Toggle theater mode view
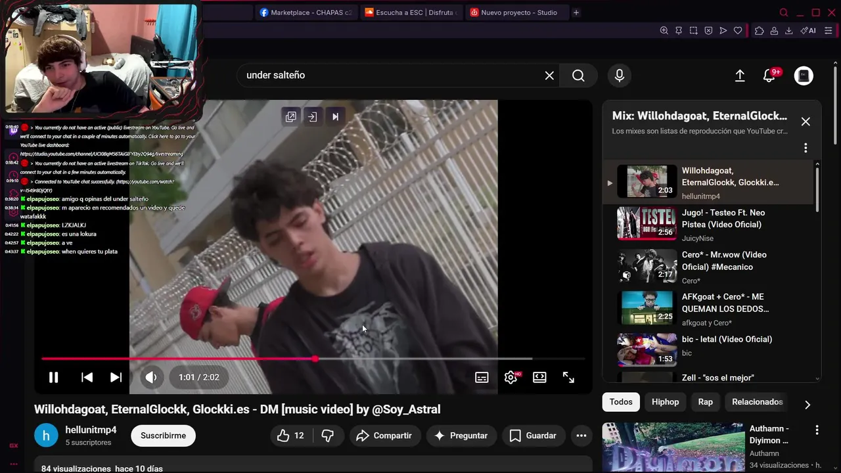The height and width of the screenshot is (473, 841). (x=539, y=377)
